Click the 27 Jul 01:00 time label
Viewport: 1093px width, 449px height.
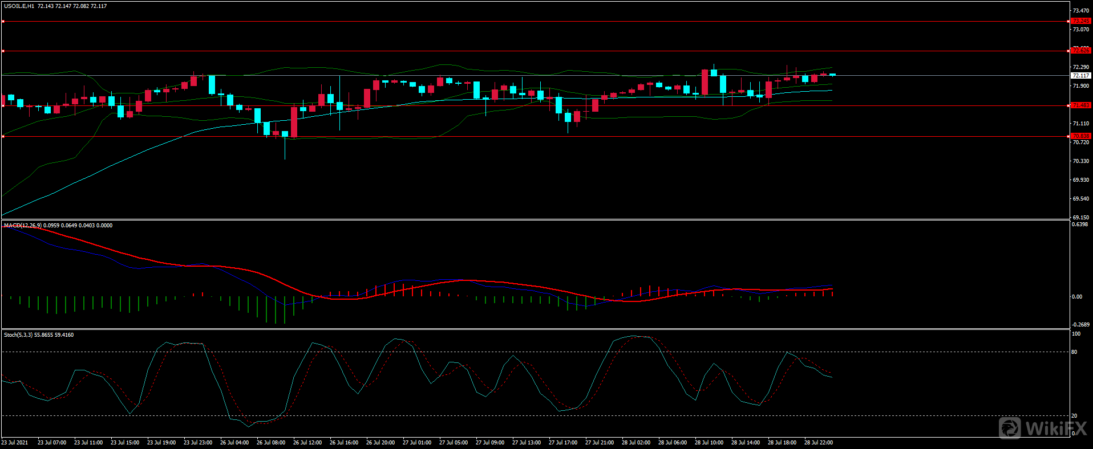click(x=417, y=443)
